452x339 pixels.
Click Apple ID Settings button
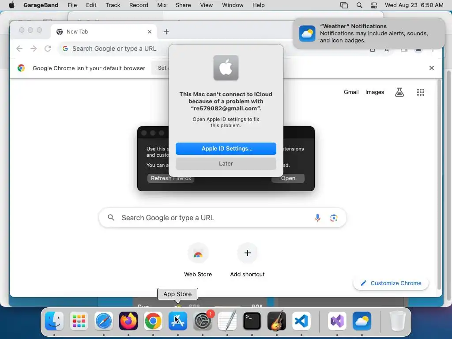click(x=226, y=149)
